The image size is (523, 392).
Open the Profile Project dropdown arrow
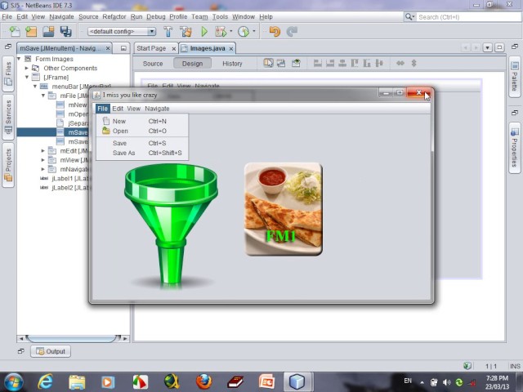254,31
